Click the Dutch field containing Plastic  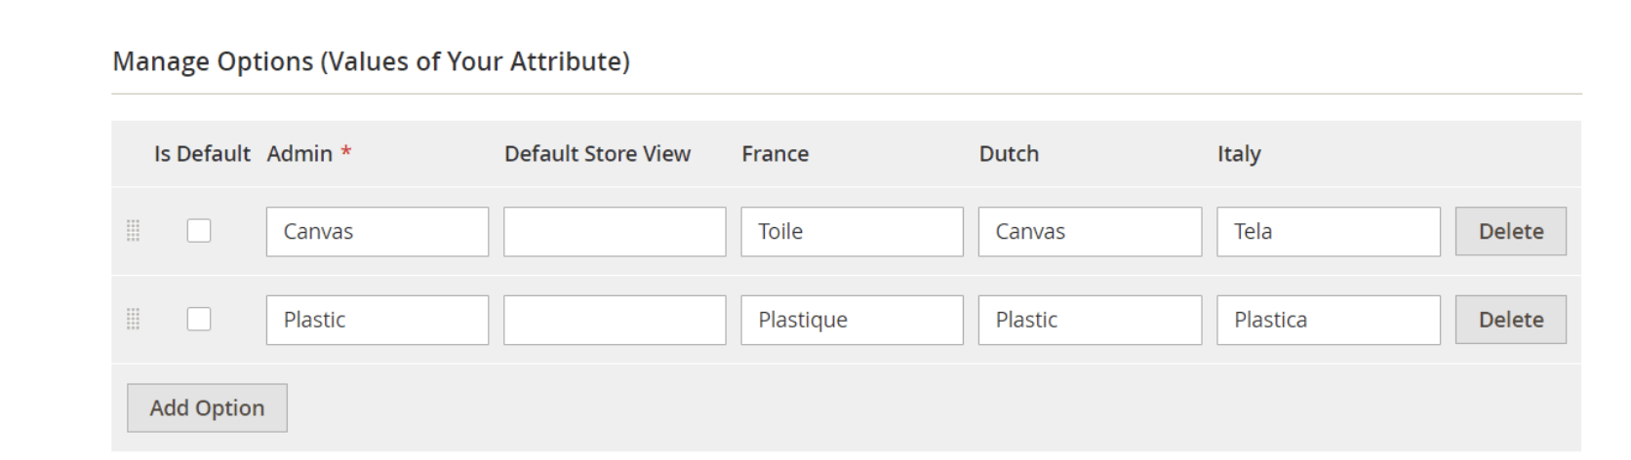(x=1090, y=320)
